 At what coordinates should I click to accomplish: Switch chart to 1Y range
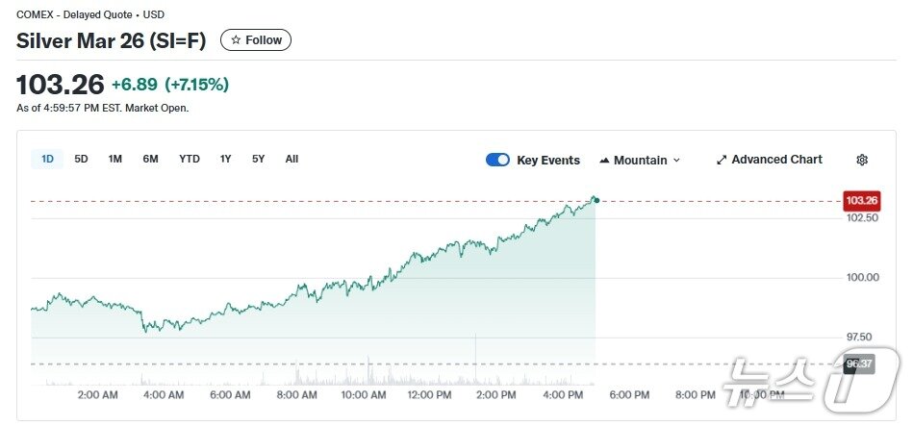pos(225,159)
